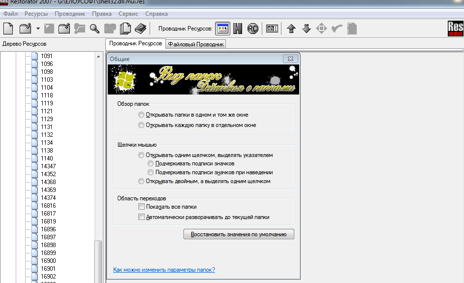Click the greyed document icon at toolbar end
The image size is (464, 283).
coord(352,29)
